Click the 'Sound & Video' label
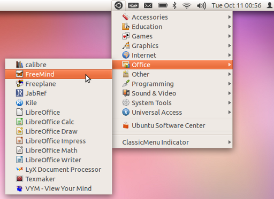Viewport: 274px width, 199px height. coord(154,93)
